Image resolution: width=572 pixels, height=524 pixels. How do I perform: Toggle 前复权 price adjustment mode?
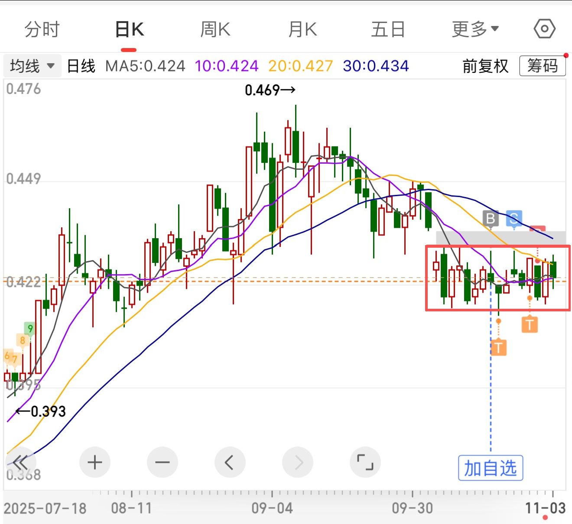click(x=485, y=66)
